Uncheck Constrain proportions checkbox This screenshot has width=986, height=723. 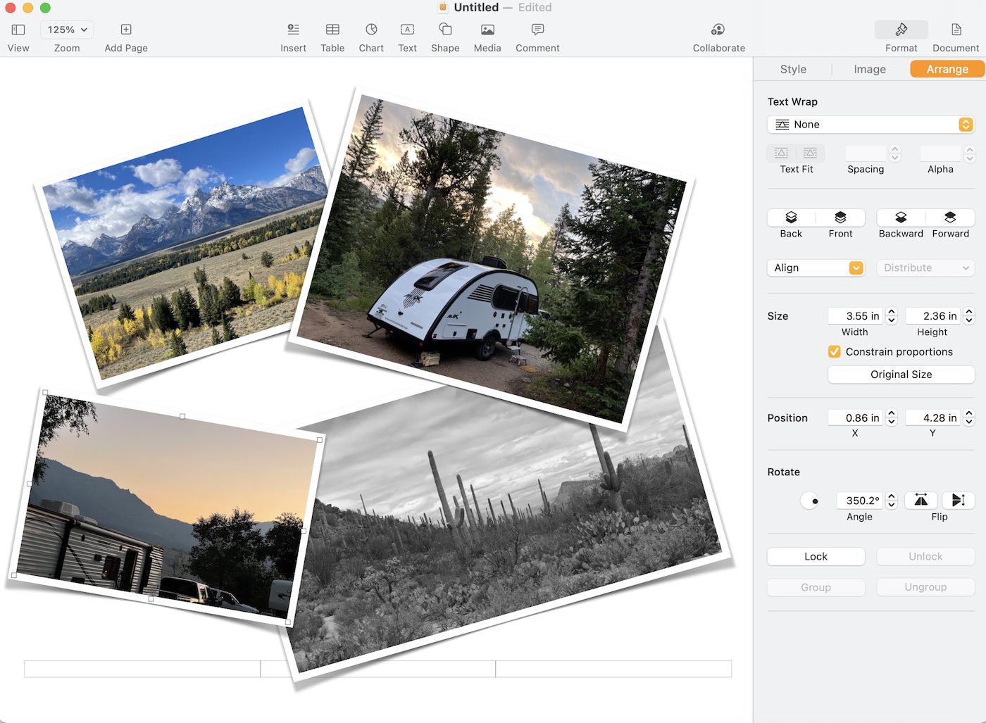click(835, 352)
